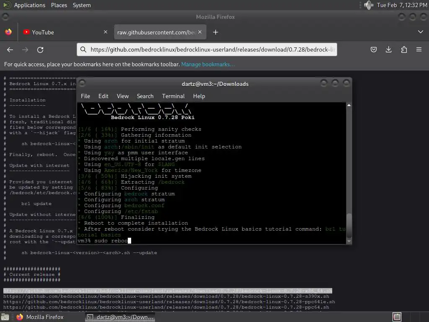
Task: Click the terminal scrollbar thumb
Action: tap(349, 226)
